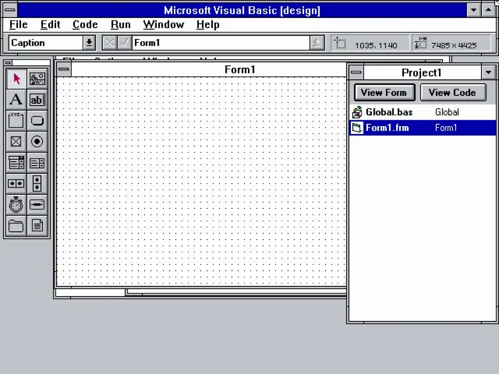Click the Project1 window title bar
Screen dimensions: 499x374
[x=422, y=73]
